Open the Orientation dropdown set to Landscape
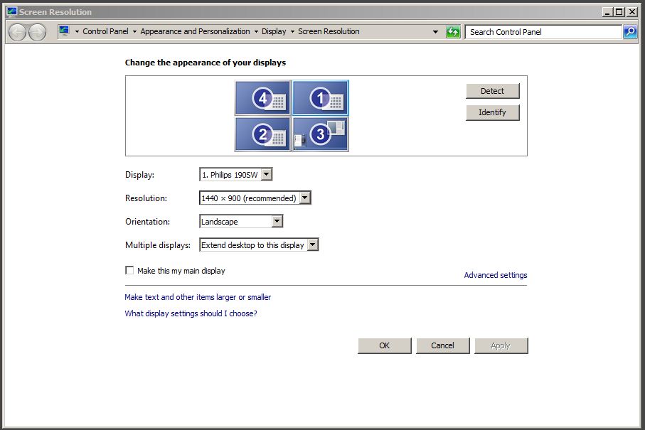Viewport: 645px width, 430px height. [x=241, y=222]
